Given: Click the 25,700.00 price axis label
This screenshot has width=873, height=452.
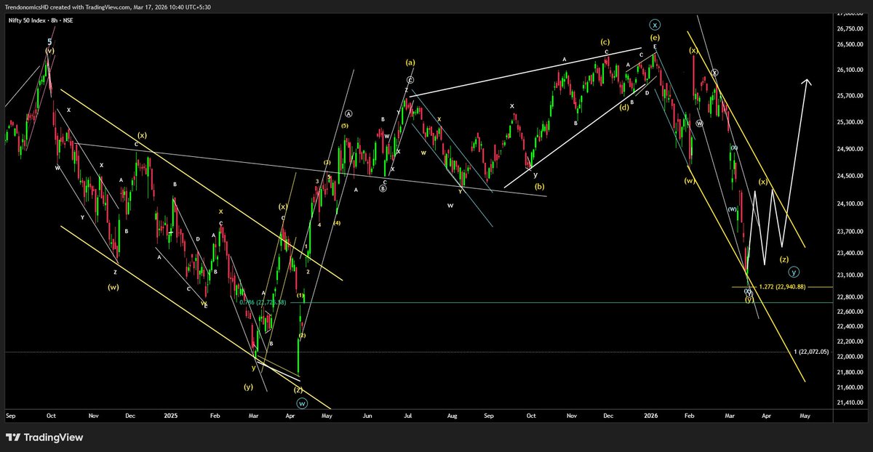Looking at the screenshot, I should [x=851, y=96].
